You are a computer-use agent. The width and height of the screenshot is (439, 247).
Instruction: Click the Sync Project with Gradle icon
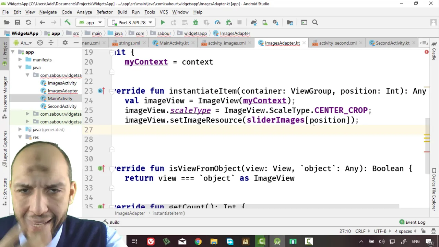(253, 23)
